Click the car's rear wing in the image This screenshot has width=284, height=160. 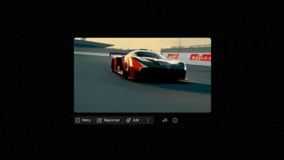click(x=118, y=54)
